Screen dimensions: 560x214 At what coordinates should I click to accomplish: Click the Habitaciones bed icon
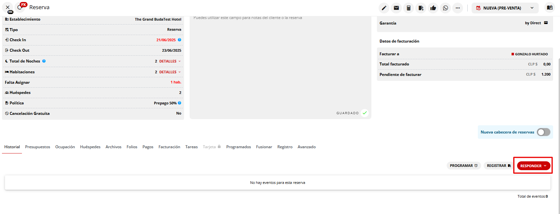pos(7,72)
